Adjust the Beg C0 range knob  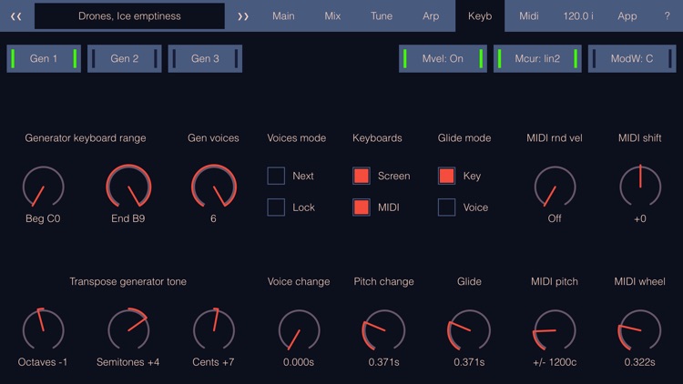(43, 187)
